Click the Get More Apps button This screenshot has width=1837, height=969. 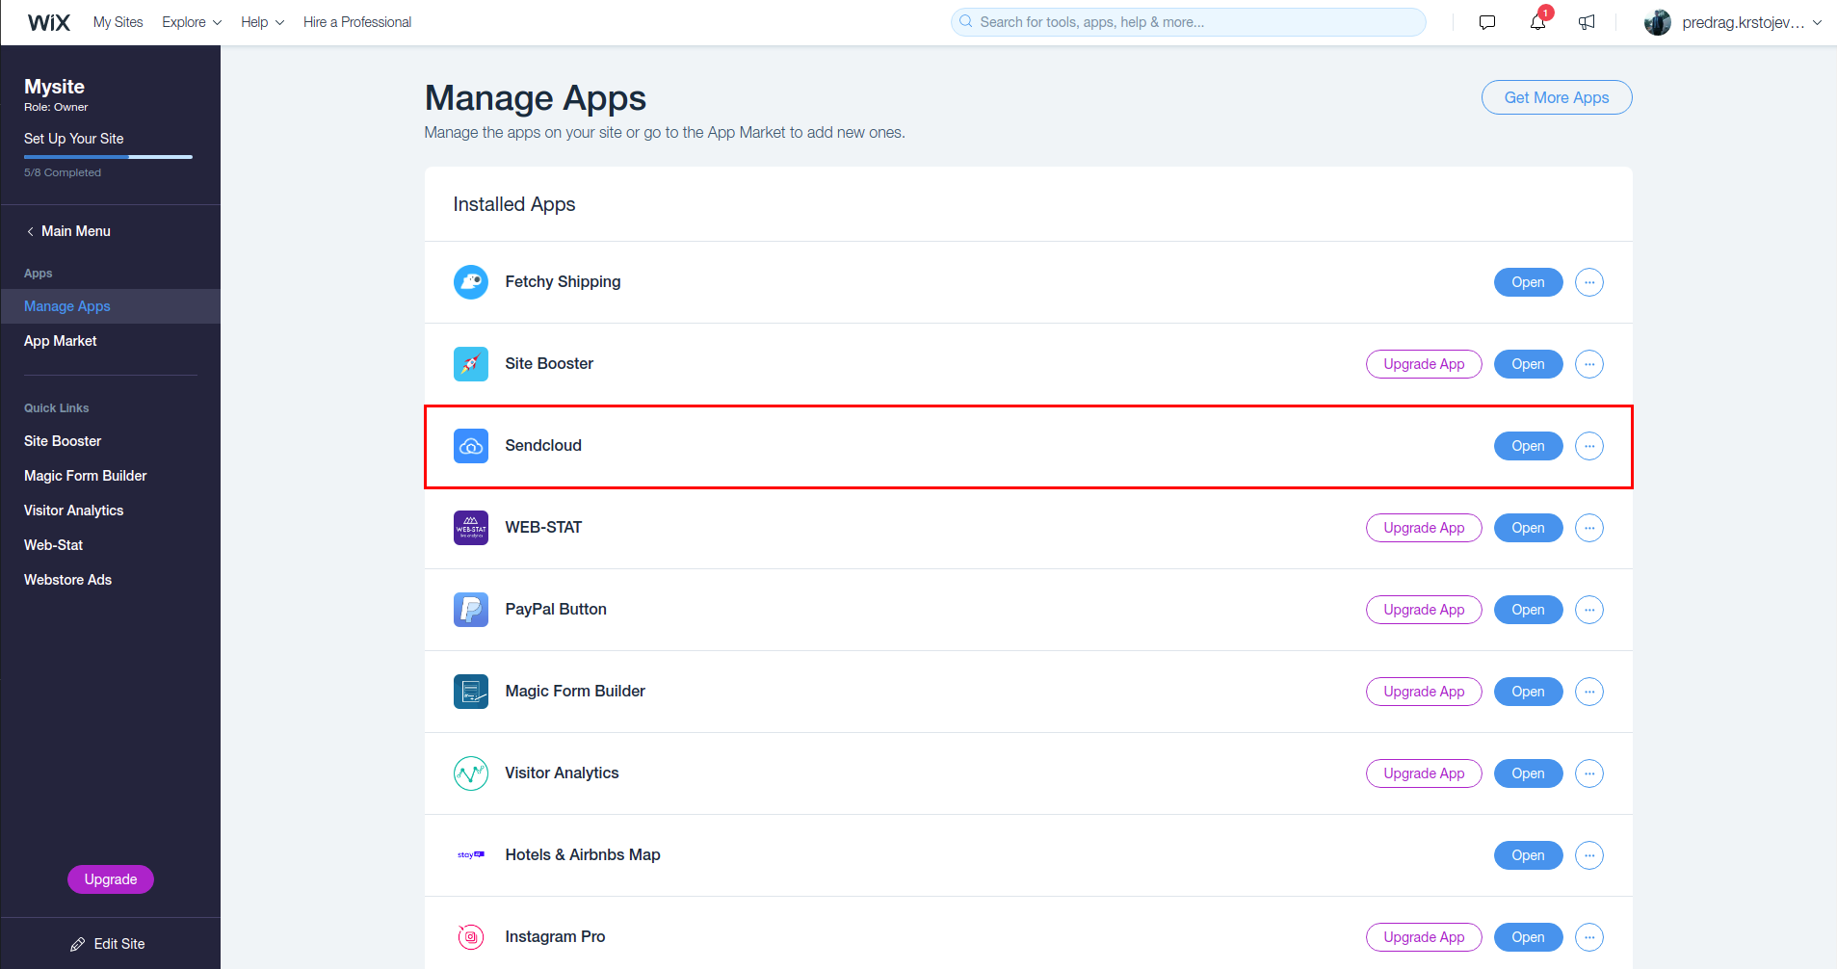(1557, 97)
